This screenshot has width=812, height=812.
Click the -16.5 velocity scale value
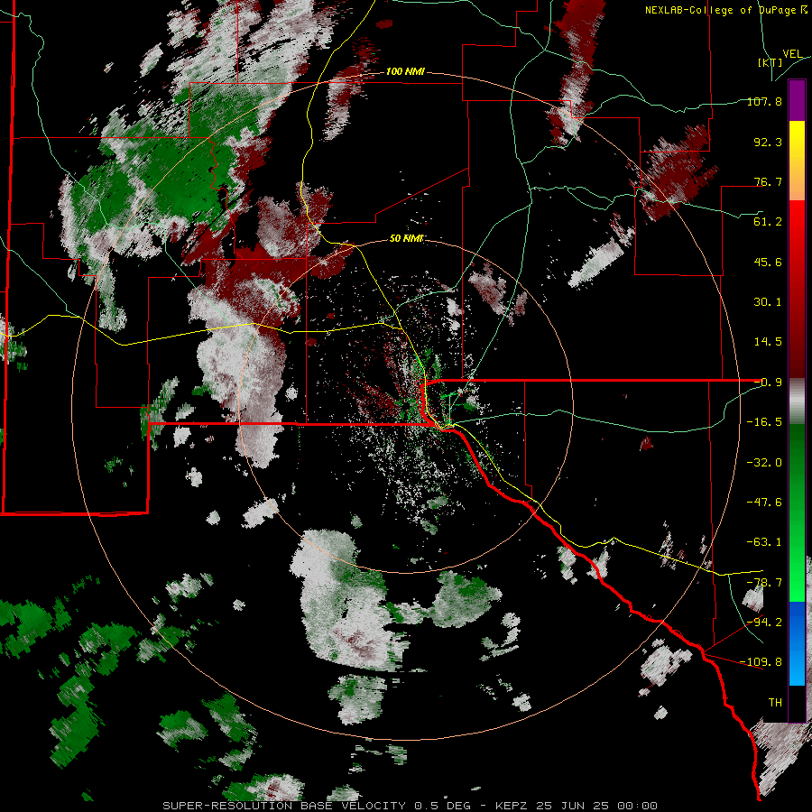[x=764, y=422]
